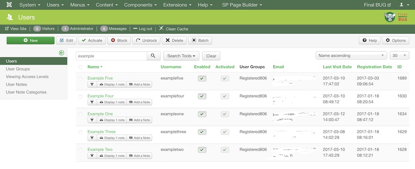Viewport: 415px width, 169px height.
Task: Expand the Search Tools dropdown
Action: point(181,56)
